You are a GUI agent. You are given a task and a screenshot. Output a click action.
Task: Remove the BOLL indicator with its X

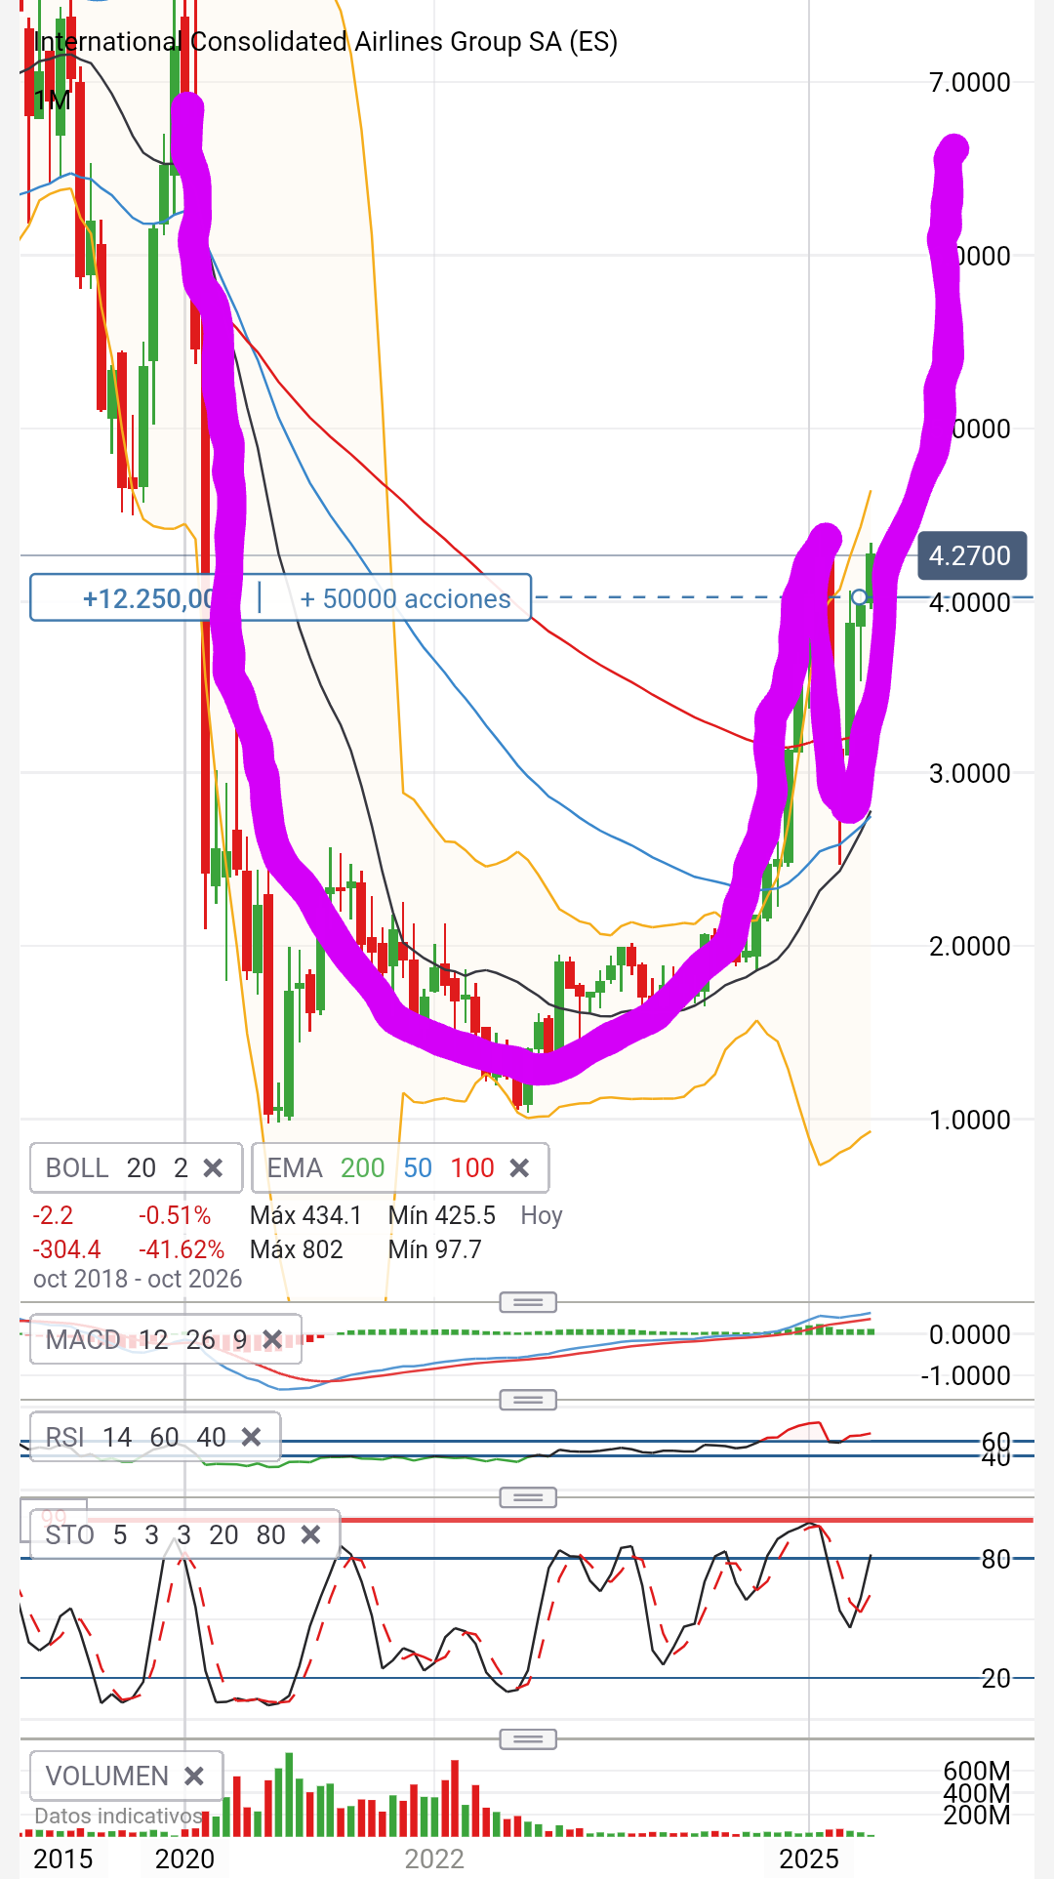point(213,1167)
